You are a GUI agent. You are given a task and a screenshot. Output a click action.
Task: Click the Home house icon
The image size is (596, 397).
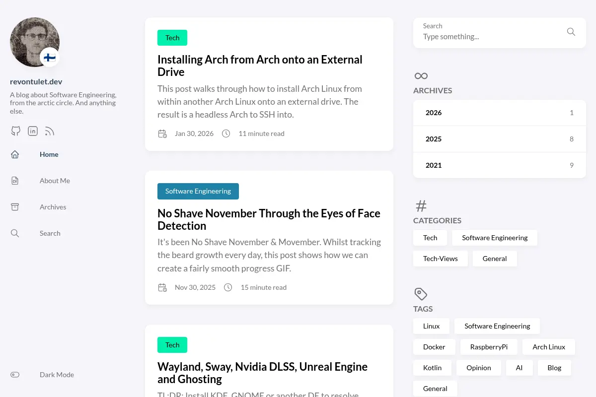coord(15,154)
